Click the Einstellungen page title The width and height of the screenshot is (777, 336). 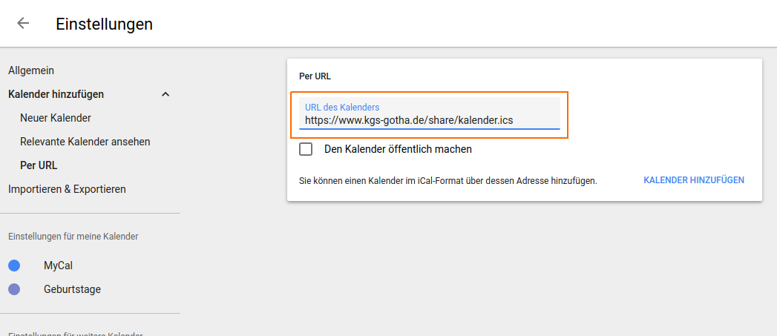104,24
